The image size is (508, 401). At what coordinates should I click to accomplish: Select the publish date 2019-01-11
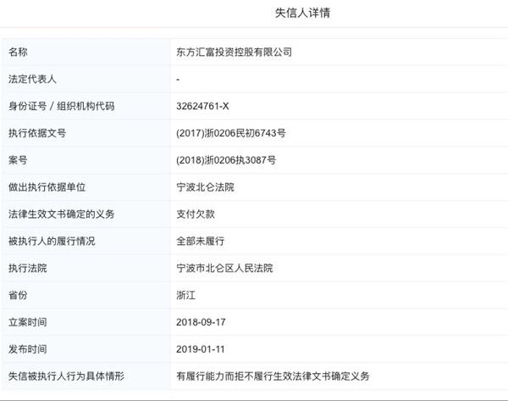[201, 348]
